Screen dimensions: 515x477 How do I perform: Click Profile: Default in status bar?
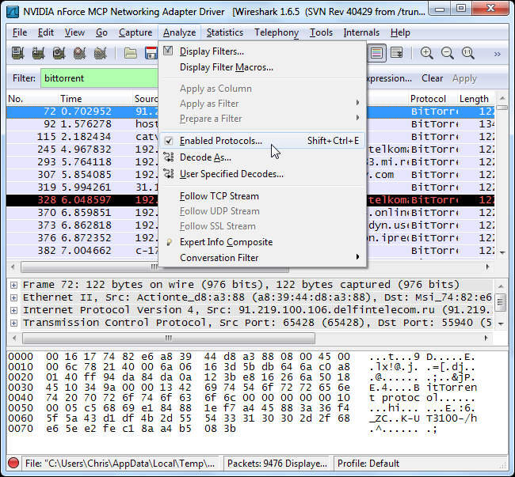[368, 463]
